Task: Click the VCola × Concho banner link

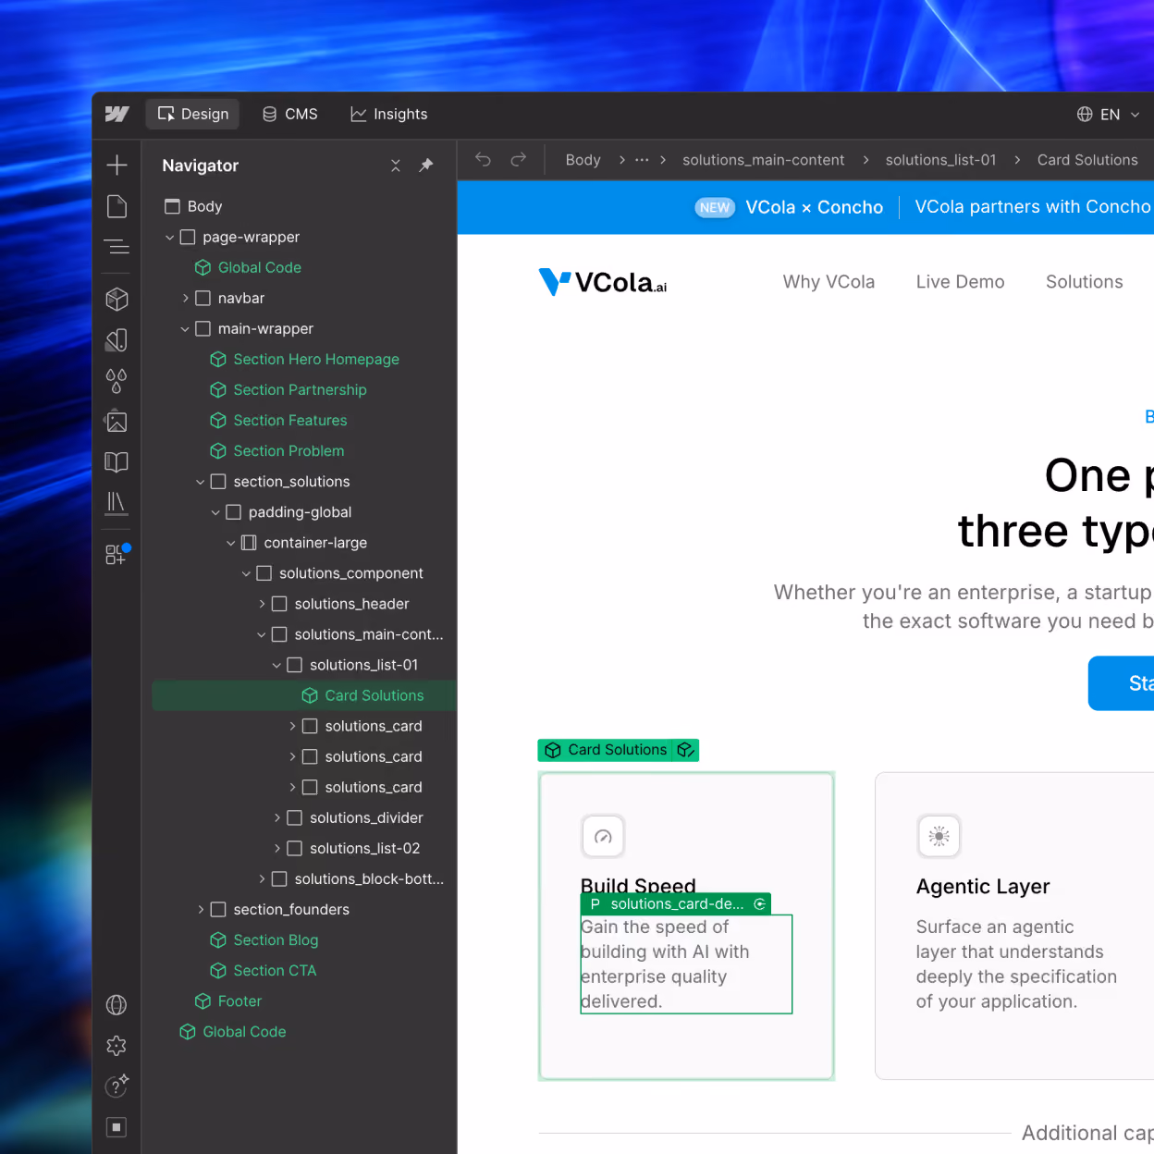Action: tap(814, 207)
